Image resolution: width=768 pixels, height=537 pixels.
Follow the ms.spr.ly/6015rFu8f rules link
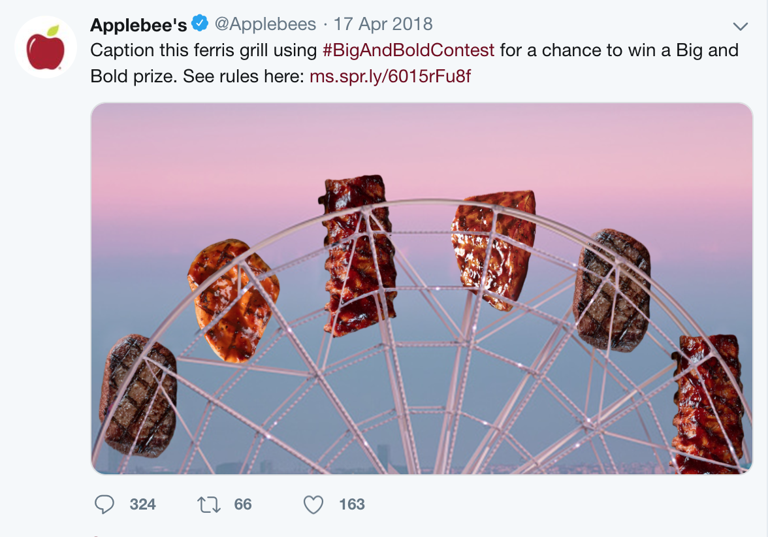391,76
